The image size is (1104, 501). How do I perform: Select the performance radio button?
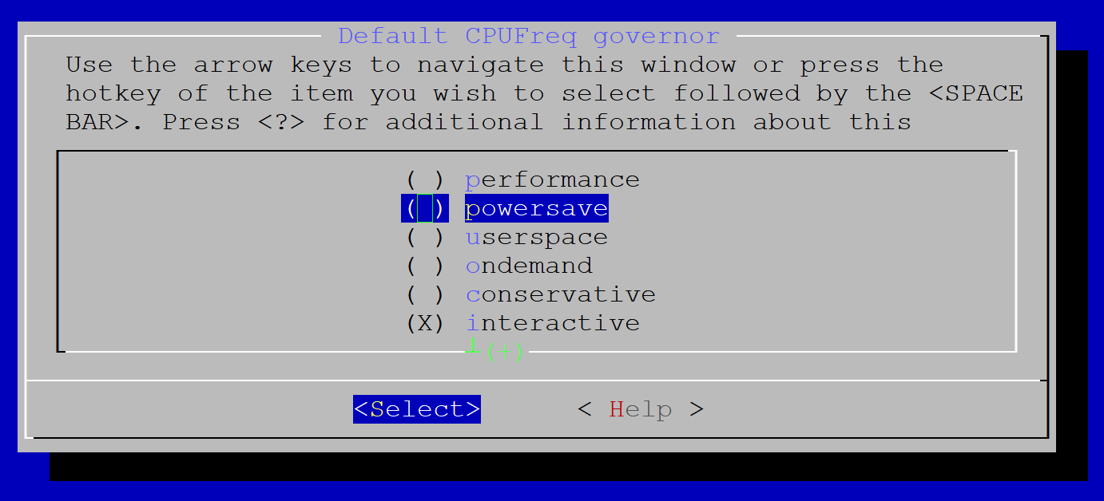click(424, 180)
